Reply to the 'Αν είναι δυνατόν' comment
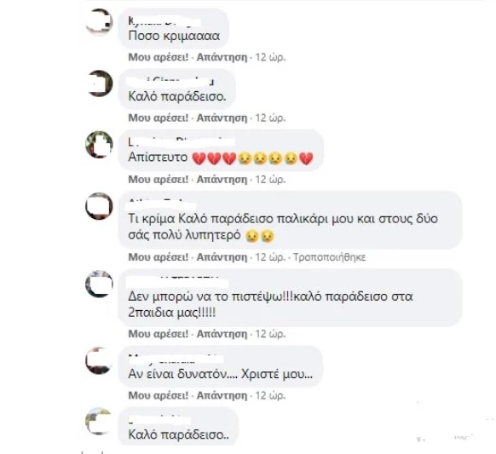This screenshot has height=454, width=496. 222,395
